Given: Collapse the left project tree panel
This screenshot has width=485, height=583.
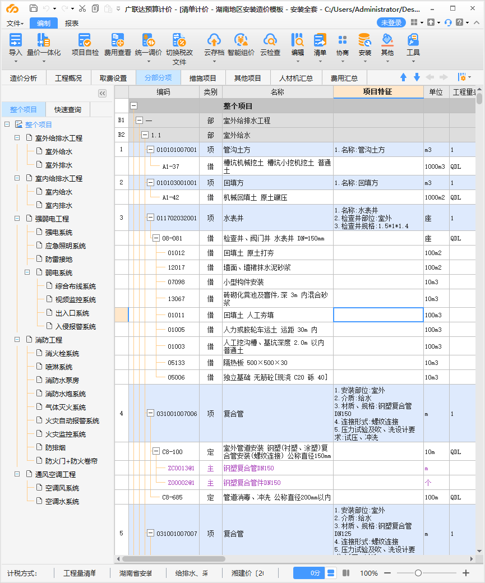Looking at the screenshot, I should (x=102, y=93).
